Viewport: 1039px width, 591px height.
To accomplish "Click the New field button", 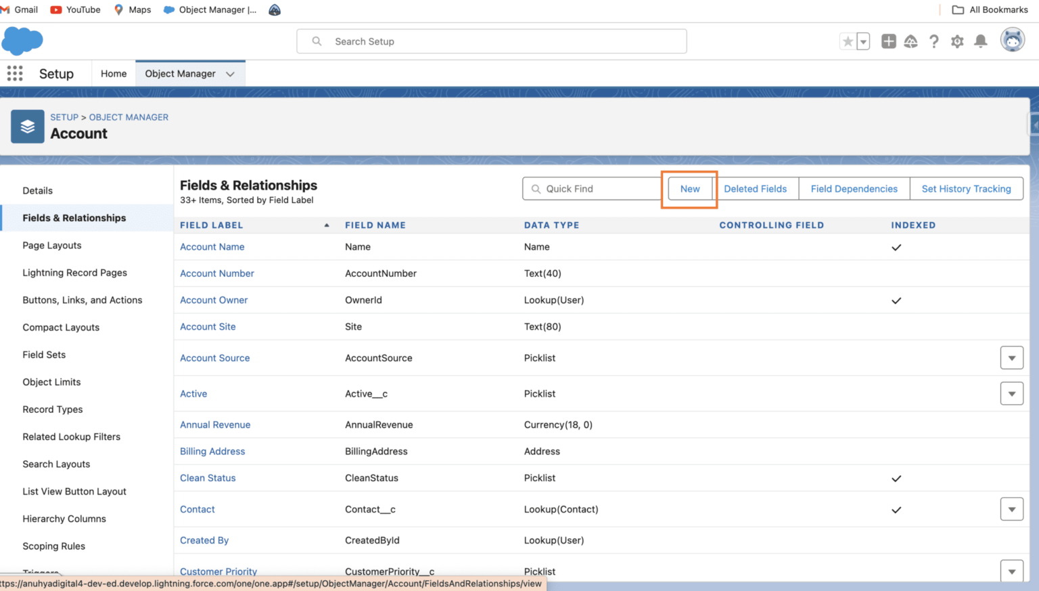I will pyautogui.click(x=689, y=188).
